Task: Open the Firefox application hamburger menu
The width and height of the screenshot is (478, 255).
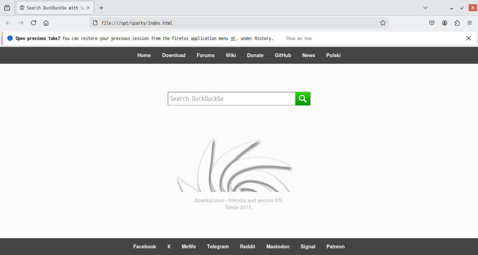Action: tap(470, 23)
